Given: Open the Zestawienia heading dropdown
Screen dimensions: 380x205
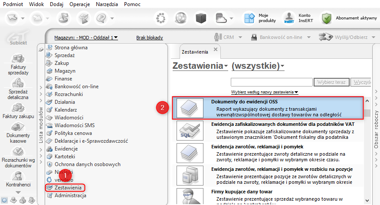Looking at the screenshot, I should tap(200, 66).
